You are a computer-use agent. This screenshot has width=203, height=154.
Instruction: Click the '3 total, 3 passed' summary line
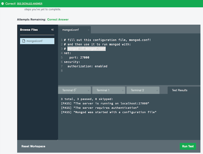pyautogui.click(x=87, y=99)
